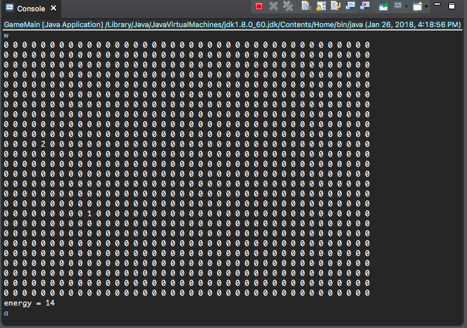Viewport: 467px width, 328px height.
Task: Maximize the Console view
Action: click(452, 6)
